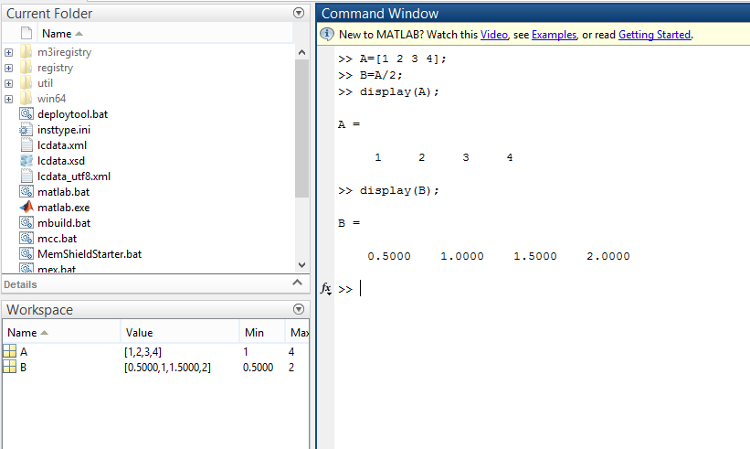Click the registry folder icon

point(26,68)
